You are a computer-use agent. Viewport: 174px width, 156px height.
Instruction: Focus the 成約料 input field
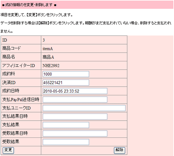(66, 74)
